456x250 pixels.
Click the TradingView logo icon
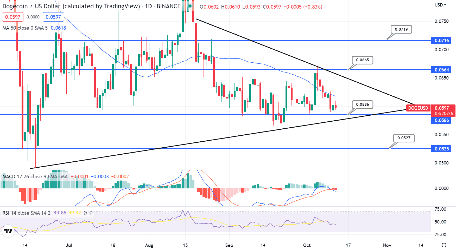tap(8, 231)
